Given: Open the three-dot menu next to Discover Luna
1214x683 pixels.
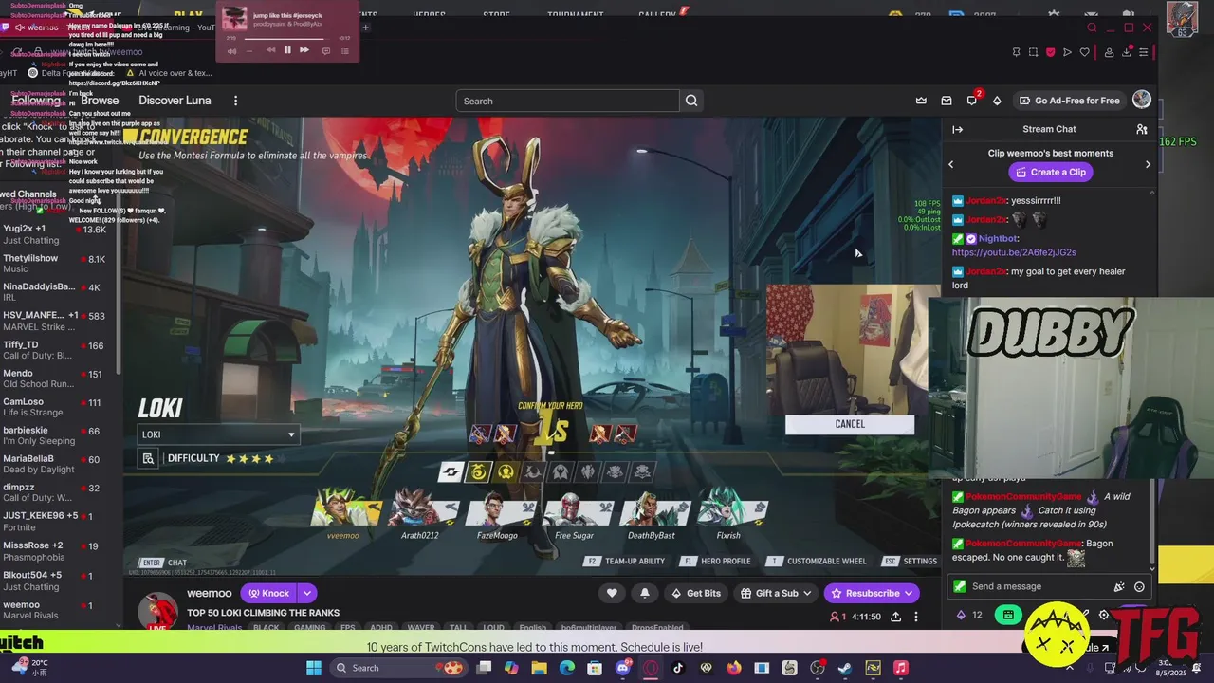Looking at the screenshot, I should pos(236,101).
